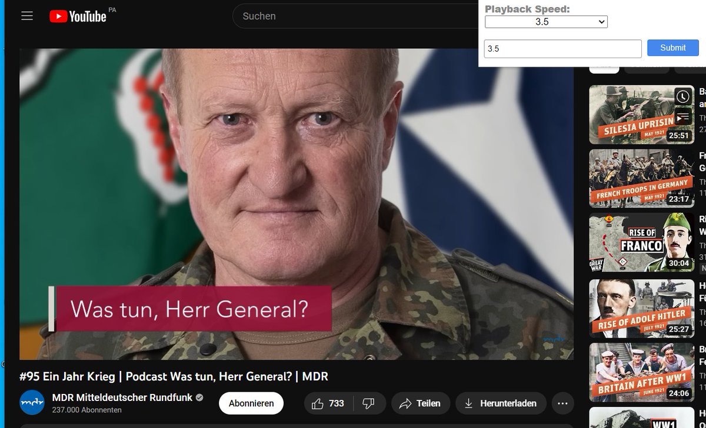706x428 pixels.
Task: Open the MDR channel avatar
Action: click(x=32, y=403)
